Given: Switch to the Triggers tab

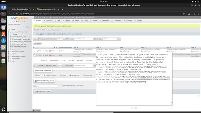Looking at the screenshot, I should coord(138,21).
